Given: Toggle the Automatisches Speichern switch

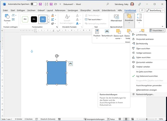Looking at the screenshot, I should tap(34, 4).
